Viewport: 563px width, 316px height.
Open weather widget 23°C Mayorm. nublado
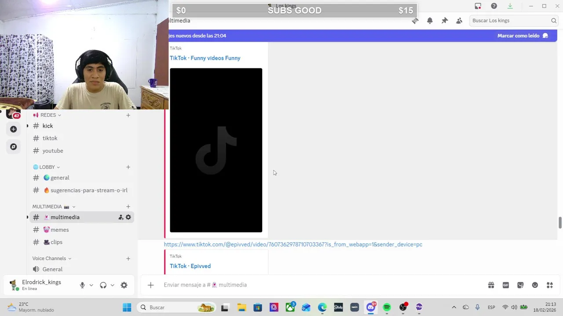click(x=31, y=307)
